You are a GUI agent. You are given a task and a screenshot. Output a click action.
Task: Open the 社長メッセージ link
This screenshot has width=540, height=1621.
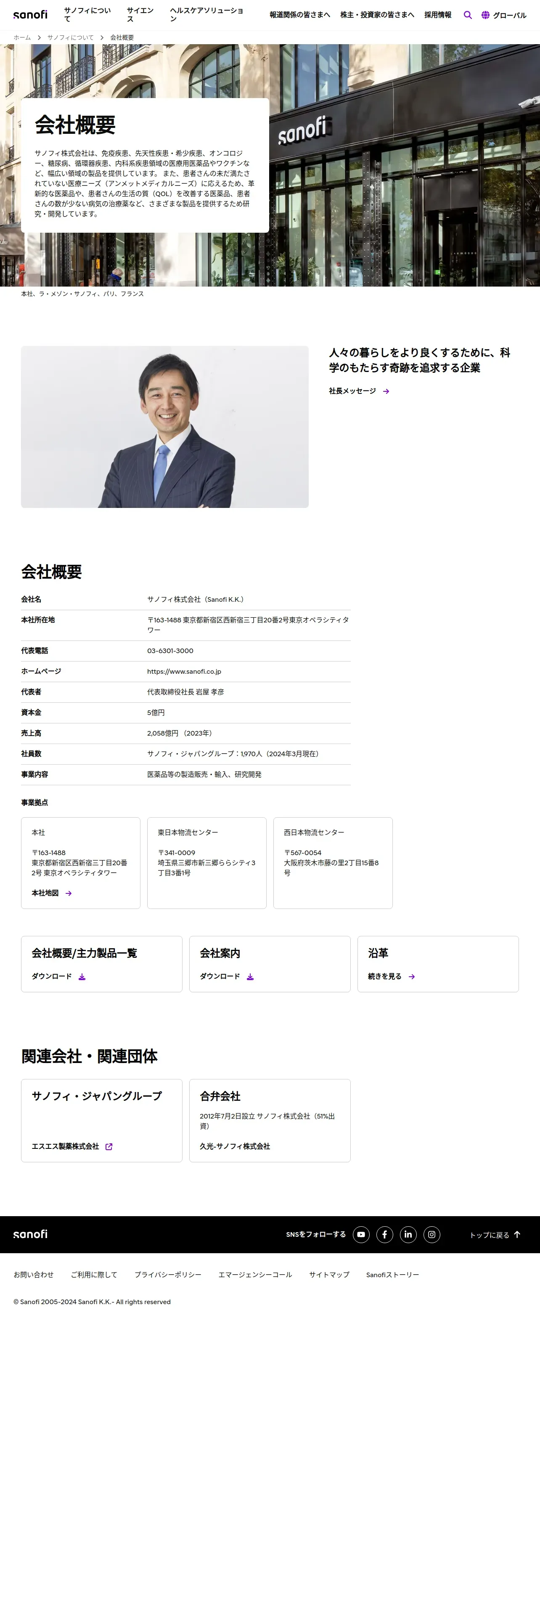point(352,391)
